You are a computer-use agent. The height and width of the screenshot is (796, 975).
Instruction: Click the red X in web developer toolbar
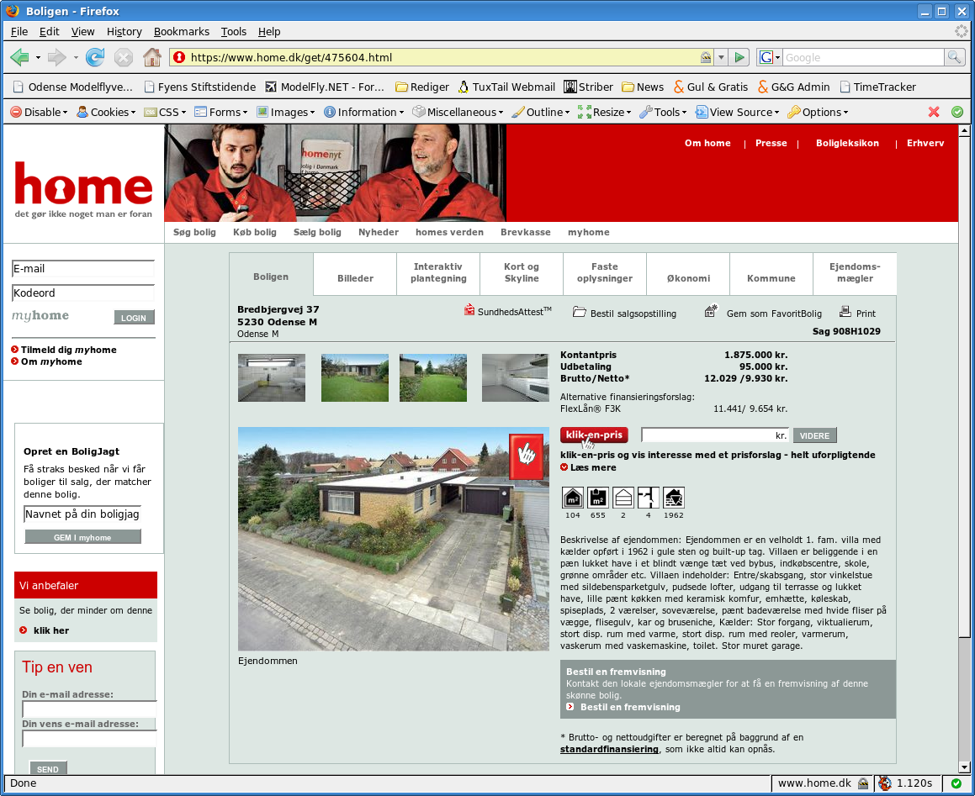(934, 112)
